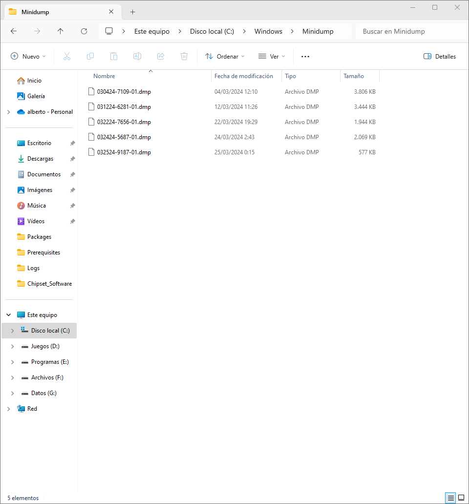Screen dimensions: 469x504
Task: Select file 032524-9187-01.dmp
Action: point(124,152)
